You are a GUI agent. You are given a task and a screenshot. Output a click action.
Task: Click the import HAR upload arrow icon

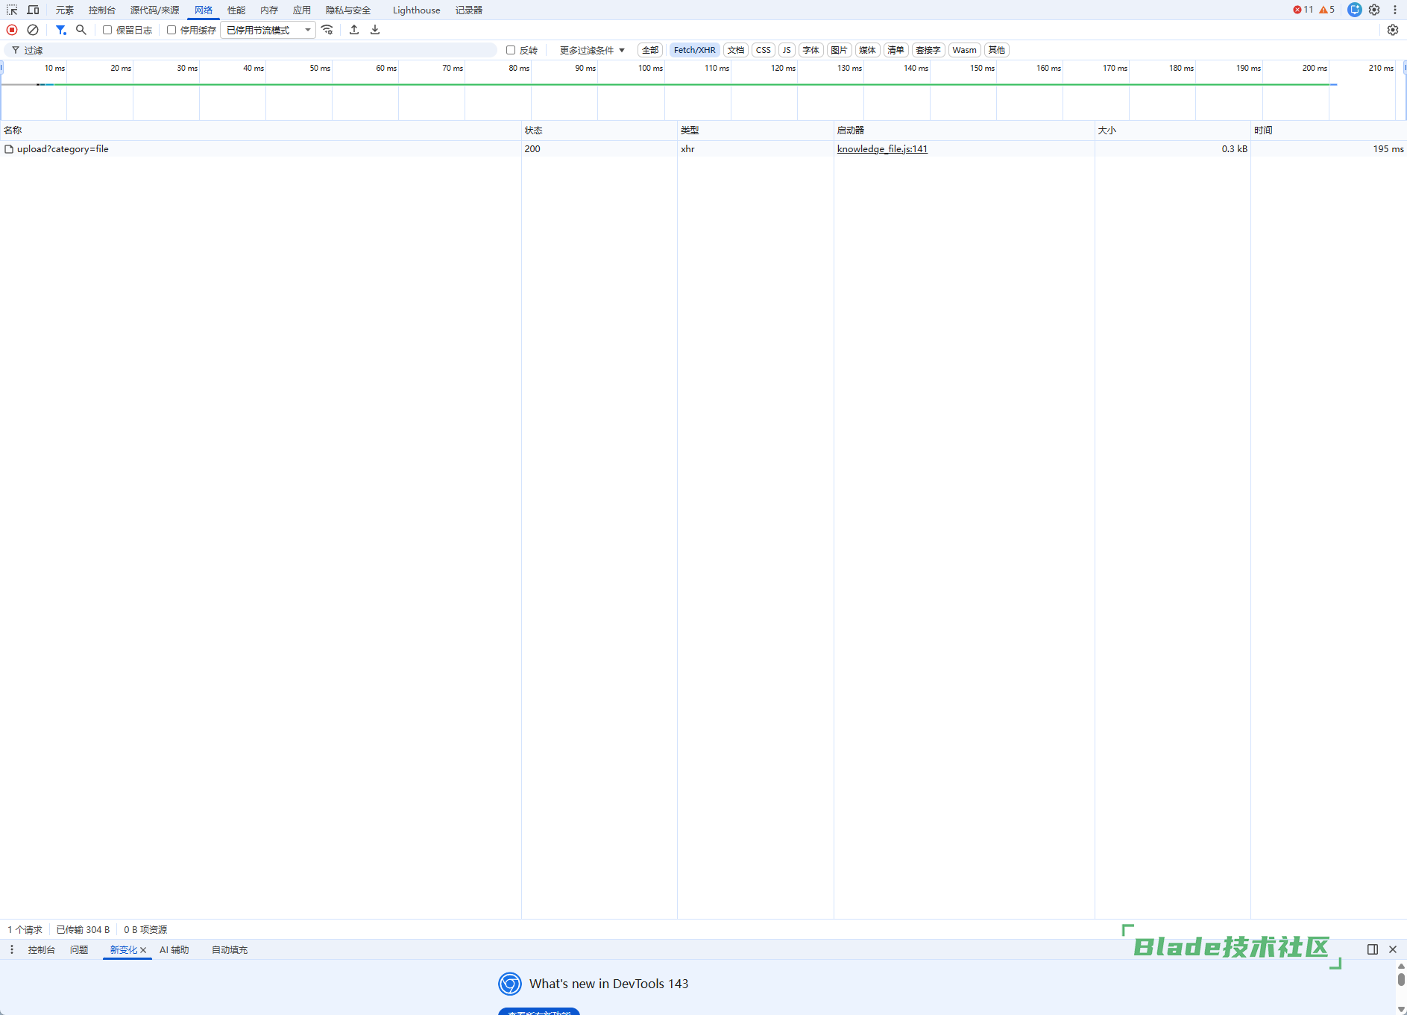[354, 30]
